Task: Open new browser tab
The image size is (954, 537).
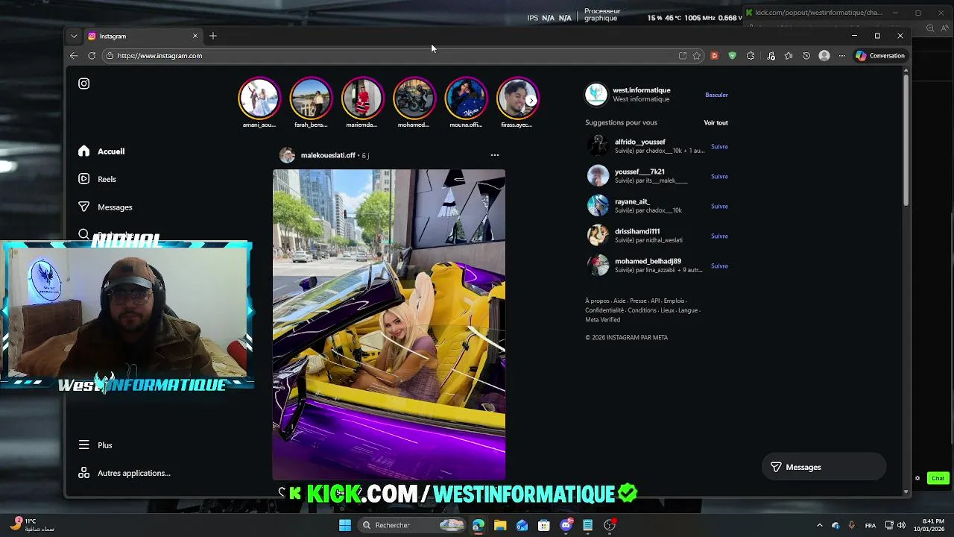Action: (x=213, y=36)
